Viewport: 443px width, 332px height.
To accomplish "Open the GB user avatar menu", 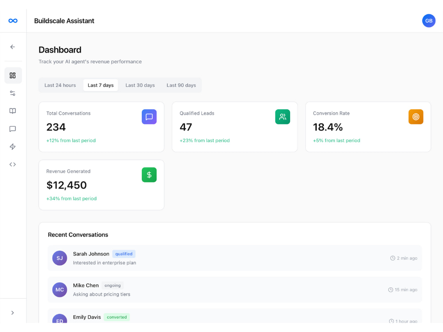I will click(428, 21).
